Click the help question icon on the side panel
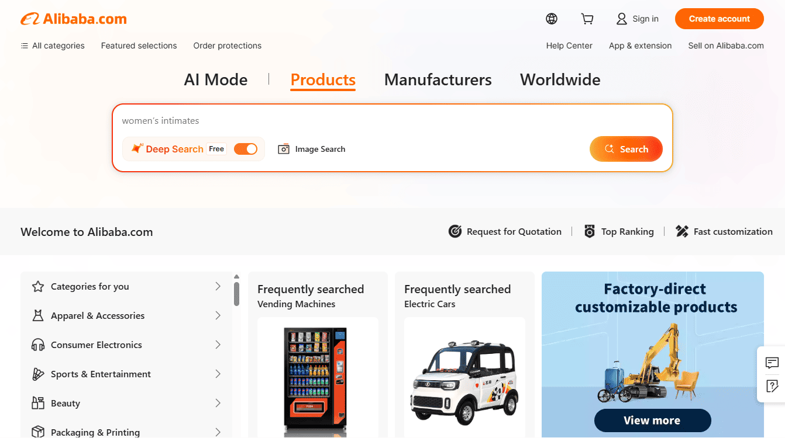 [x=772, y=386]
